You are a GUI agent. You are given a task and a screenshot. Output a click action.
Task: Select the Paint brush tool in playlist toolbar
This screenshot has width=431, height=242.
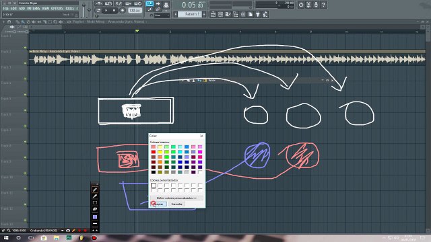click(23, 22)
